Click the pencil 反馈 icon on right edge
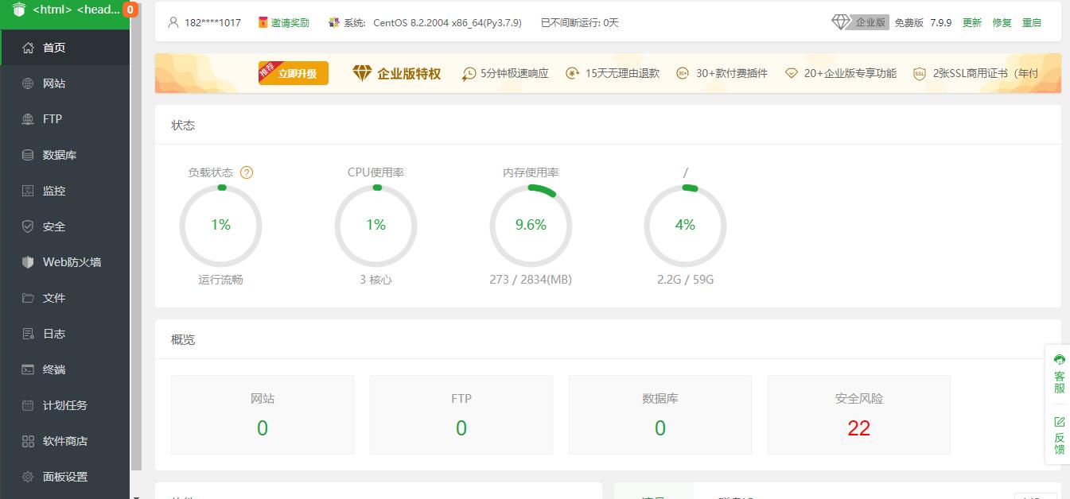 [1060, 422]
